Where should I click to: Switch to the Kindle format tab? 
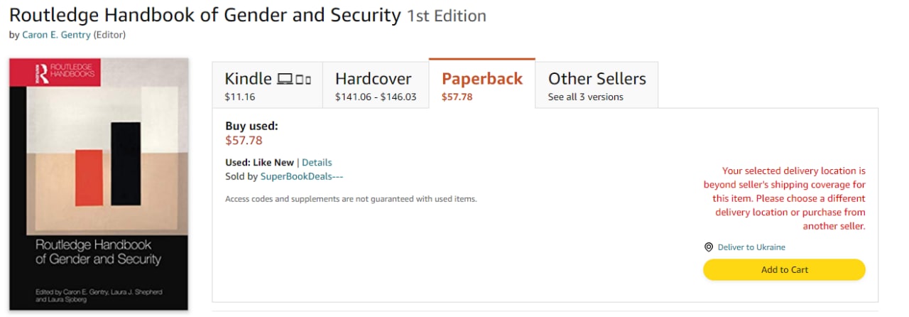(x=267, y=85)
